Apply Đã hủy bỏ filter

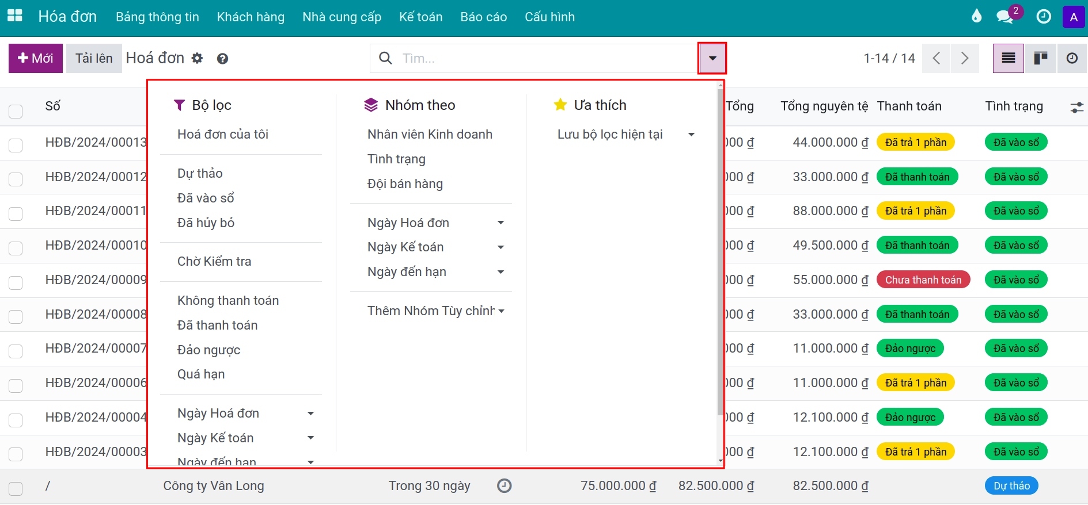pos(206,223)
